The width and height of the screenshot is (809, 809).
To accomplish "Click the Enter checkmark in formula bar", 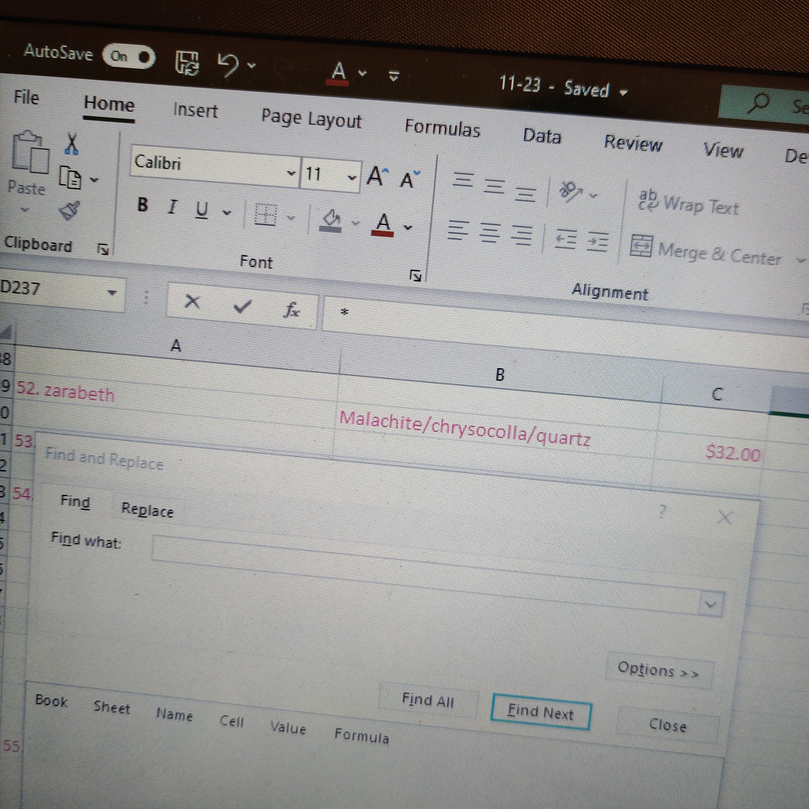I will pyautogui.click(x=242, y=307).
